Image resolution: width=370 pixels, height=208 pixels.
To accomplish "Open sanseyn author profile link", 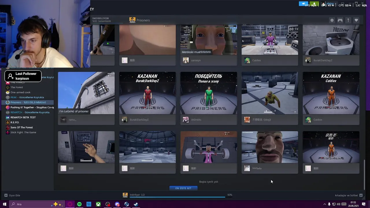I will pos(196,60).
